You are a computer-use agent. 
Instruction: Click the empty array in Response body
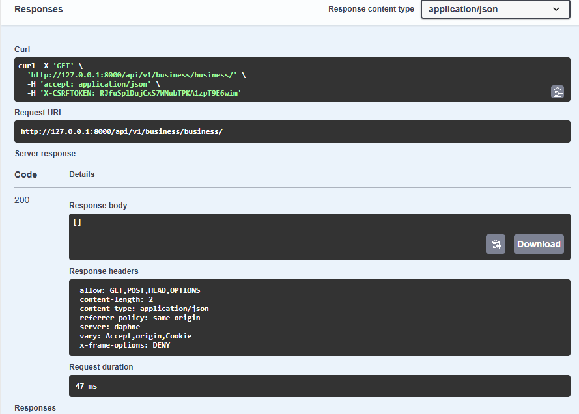click(78, 222)
